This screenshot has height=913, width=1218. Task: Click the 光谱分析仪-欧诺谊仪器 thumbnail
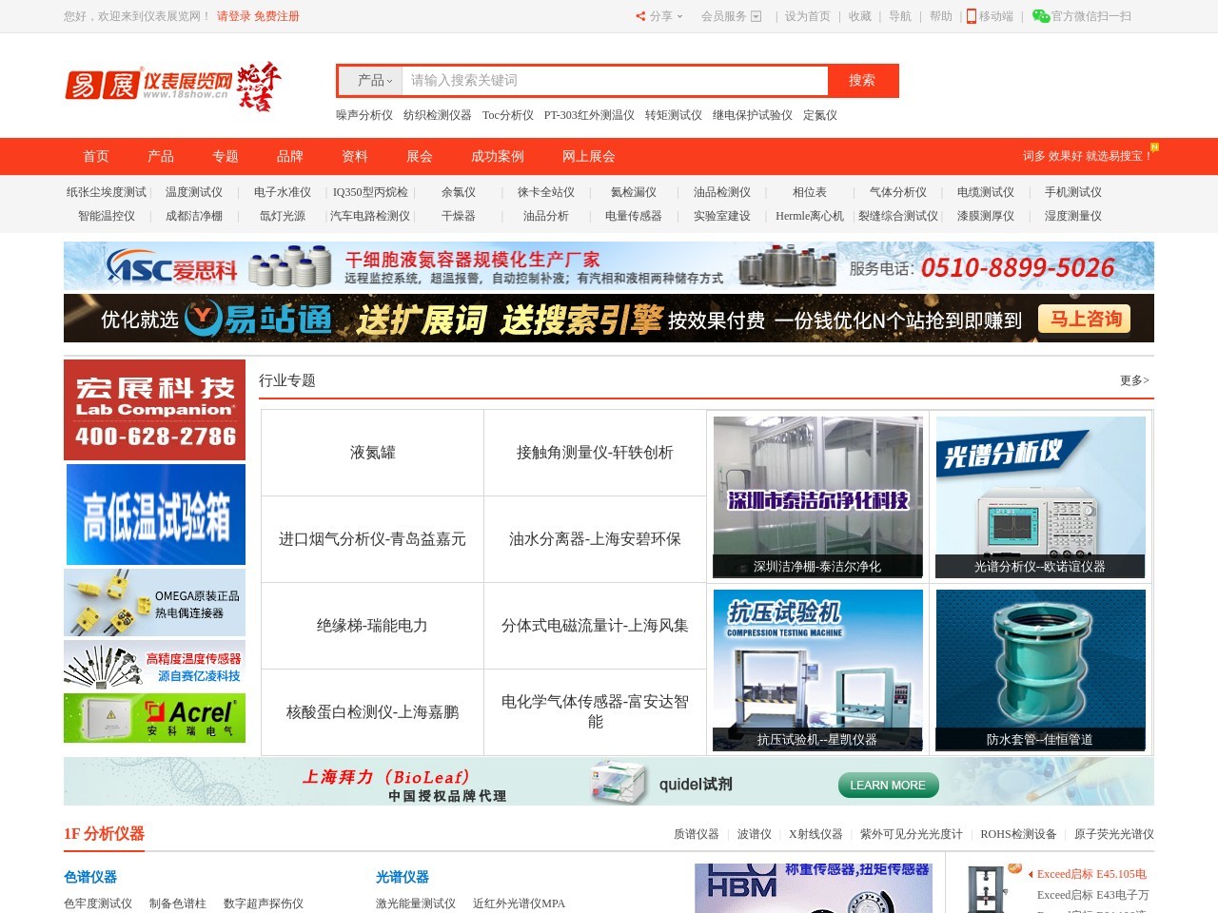[x=1040, y=497]
